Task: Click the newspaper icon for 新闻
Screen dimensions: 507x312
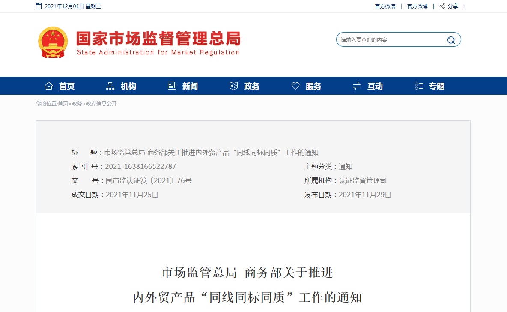Action: (x=172, y=86)
